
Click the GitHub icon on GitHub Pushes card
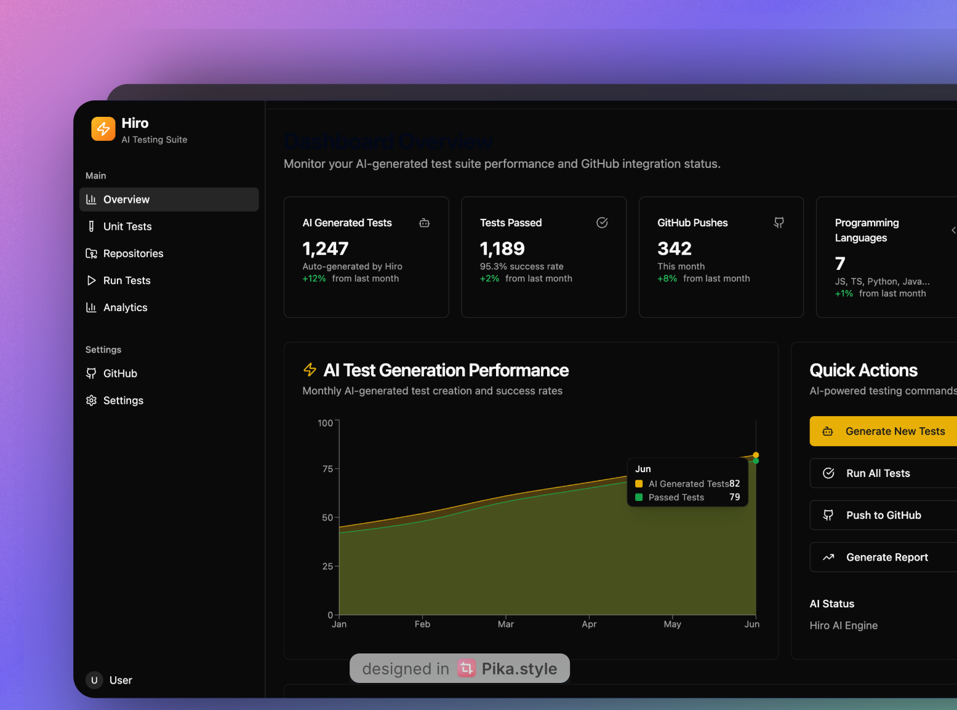tap(779, 223)
